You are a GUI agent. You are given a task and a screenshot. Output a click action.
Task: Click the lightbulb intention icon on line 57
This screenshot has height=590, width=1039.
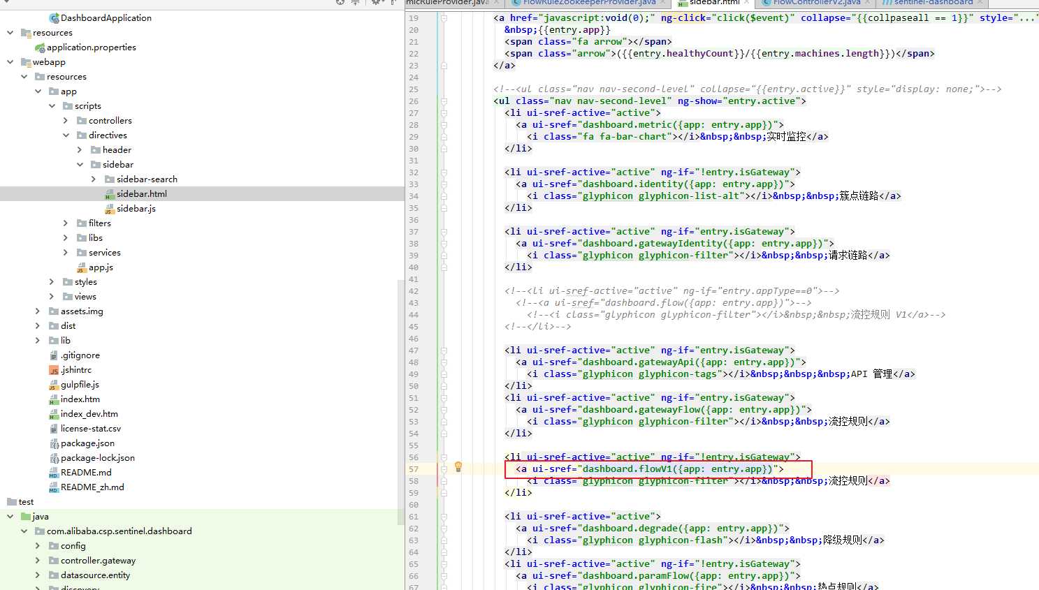point(458,467)
